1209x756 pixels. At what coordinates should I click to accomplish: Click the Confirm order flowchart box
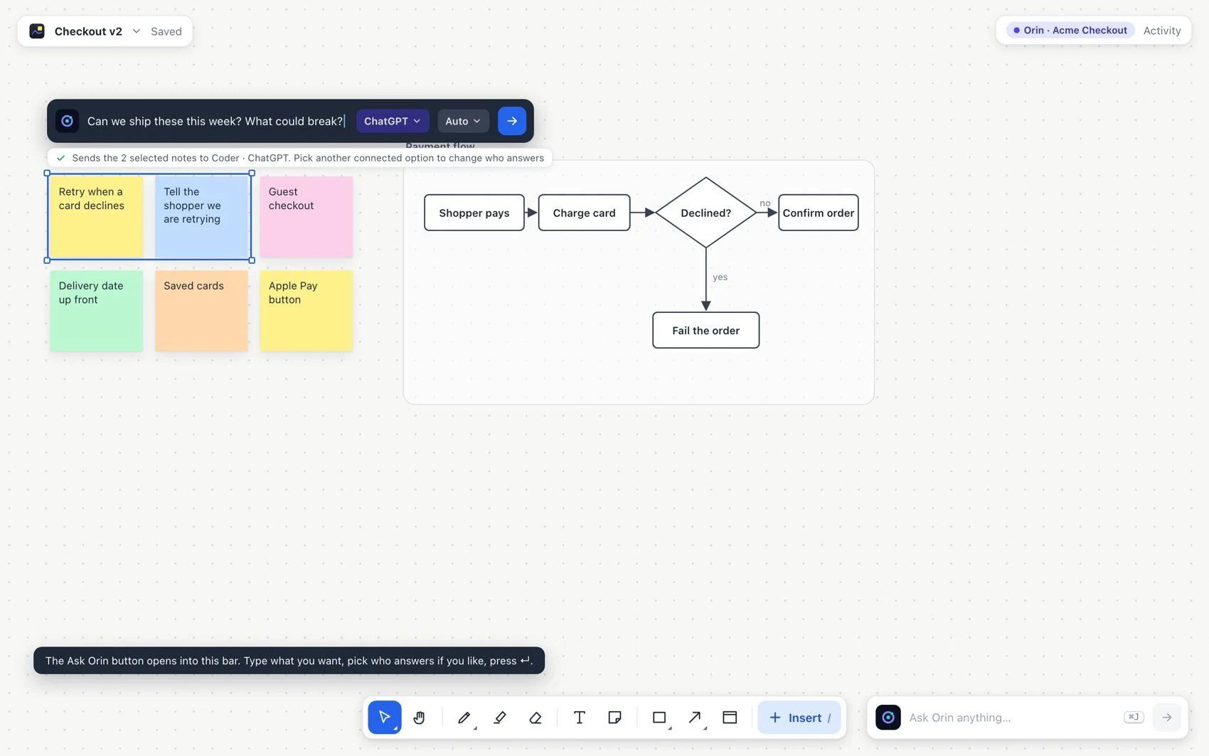click(819, 213)
